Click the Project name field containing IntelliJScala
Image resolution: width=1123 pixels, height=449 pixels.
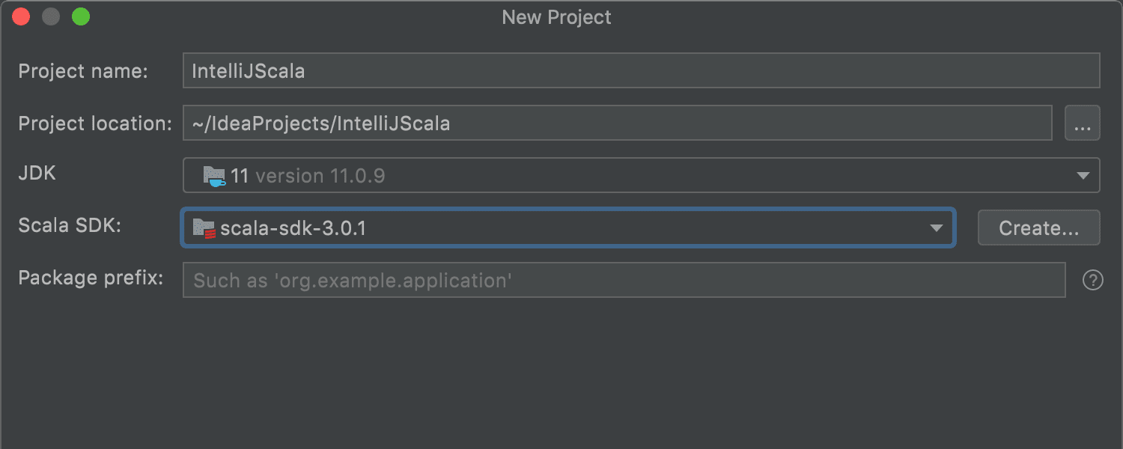(641, 71)
